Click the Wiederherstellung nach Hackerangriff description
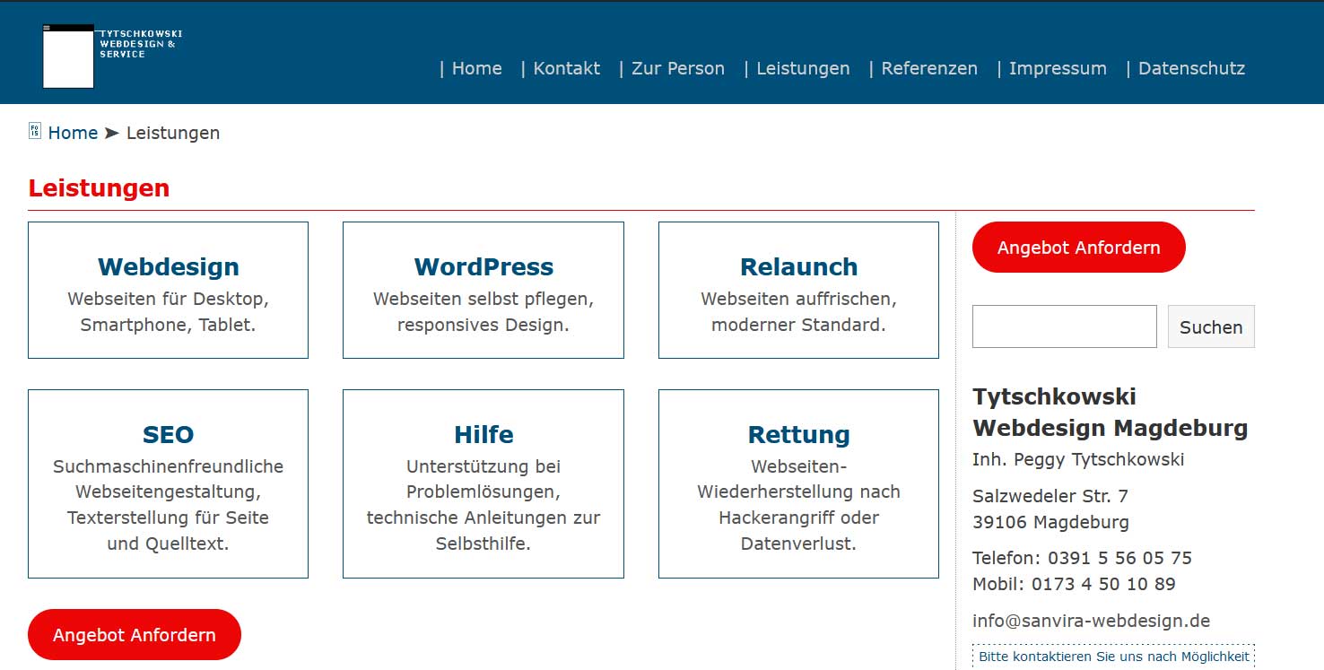Image resolution: width=1324 pixels, height=670 pixels. tap(798, 505)
